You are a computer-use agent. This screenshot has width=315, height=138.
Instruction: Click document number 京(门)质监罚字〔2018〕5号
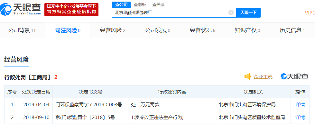85,118
